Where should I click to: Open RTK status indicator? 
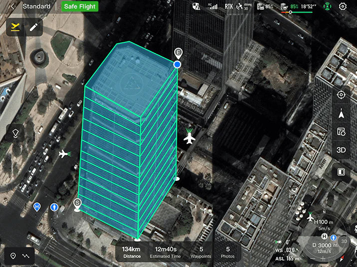coord(229,6)
